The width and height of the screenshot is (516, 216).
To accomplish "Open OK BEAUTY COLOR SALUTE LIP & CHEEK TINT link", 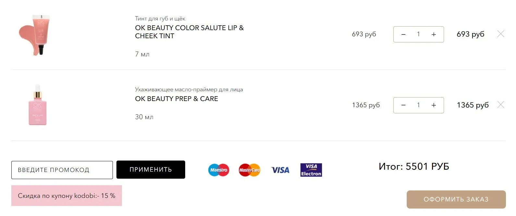I will [189, 32].
